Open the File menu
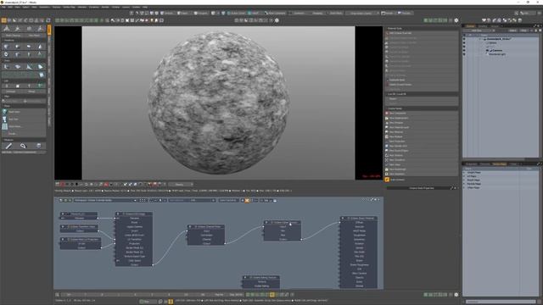 click(x=3, y=7)
